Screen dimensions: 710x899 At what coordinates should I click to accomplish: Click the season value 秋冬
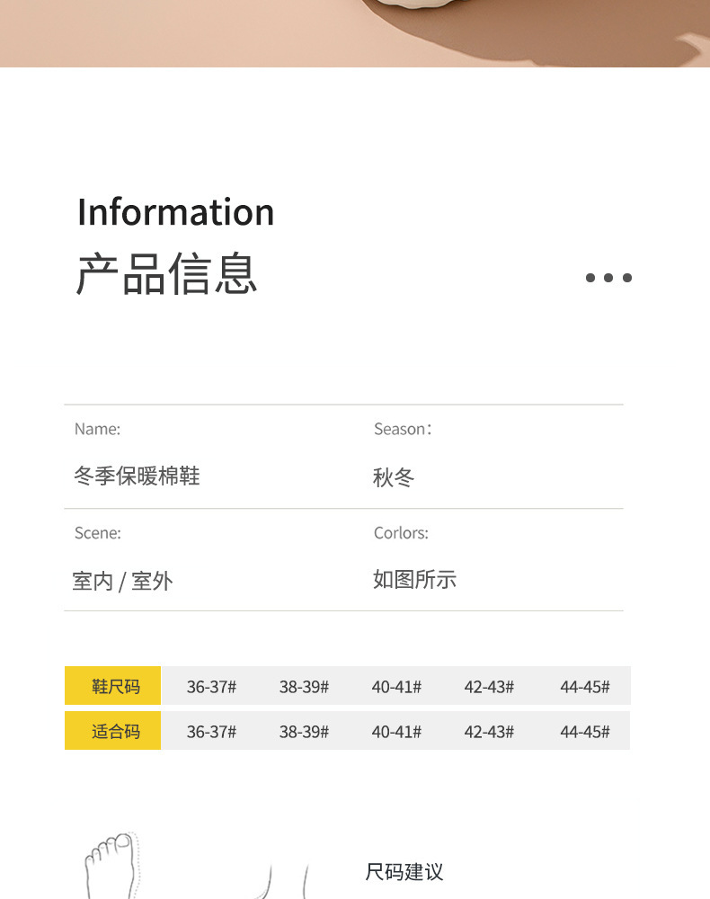pos(394,477)
